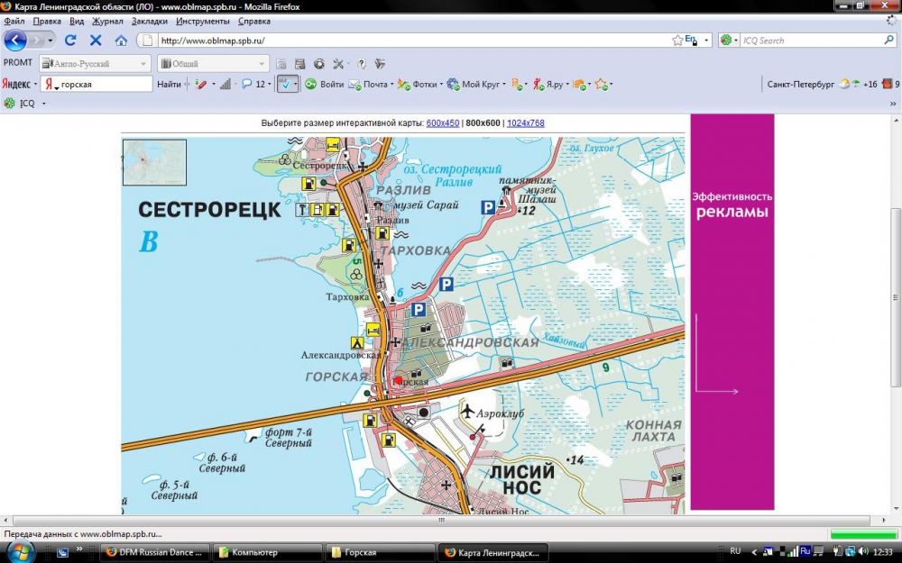Go to the Home page icon
The width and height of the screenshot is (902, 563).
121,41
